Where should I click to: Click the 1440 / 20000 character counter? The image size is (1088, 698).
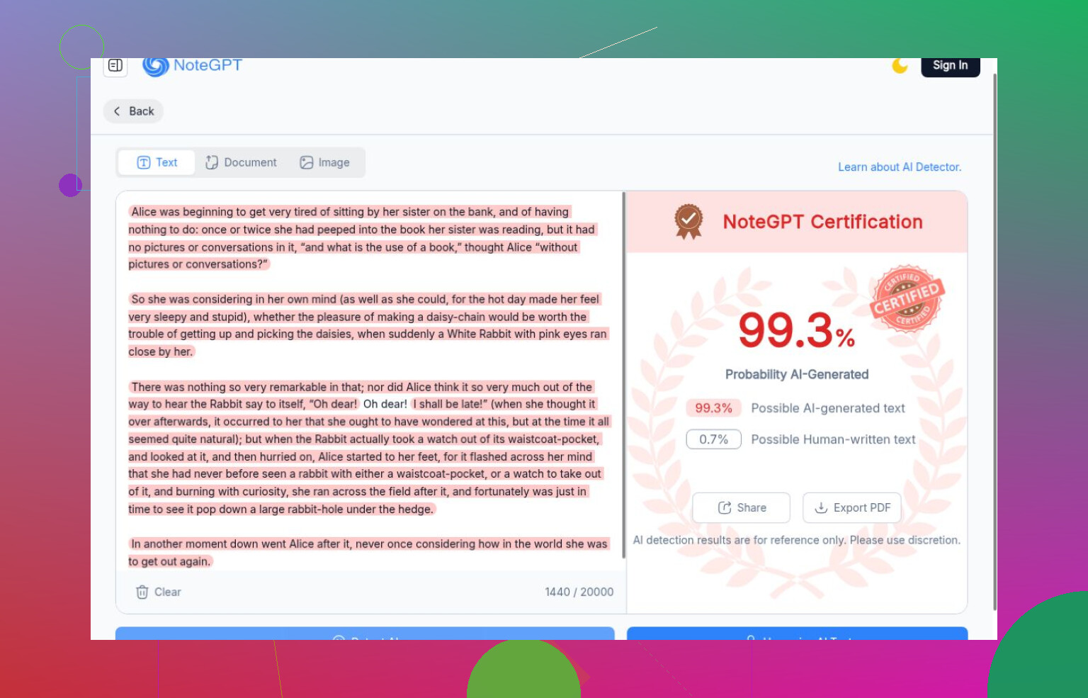579,592
